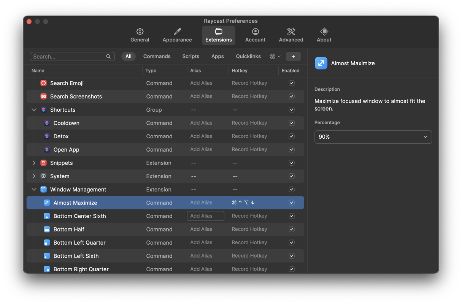Filter list by Apps
The width and height of the screenshot is (462, 304).
(x=218, y=56)
